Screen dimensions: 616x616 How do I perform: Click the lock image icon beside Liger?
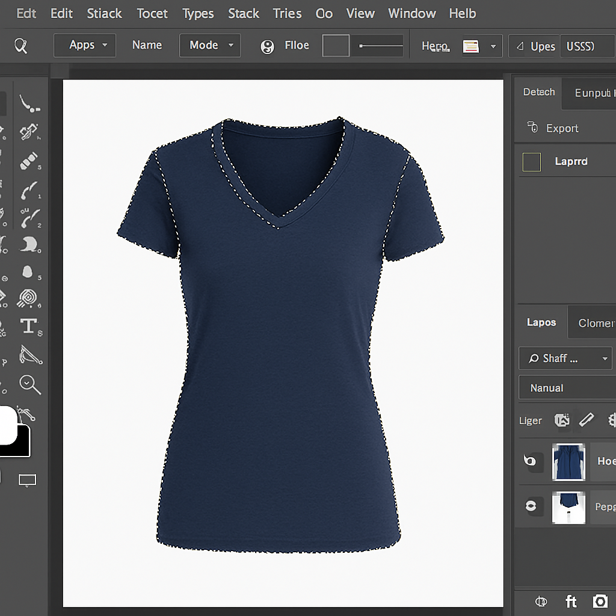point(562,420)
